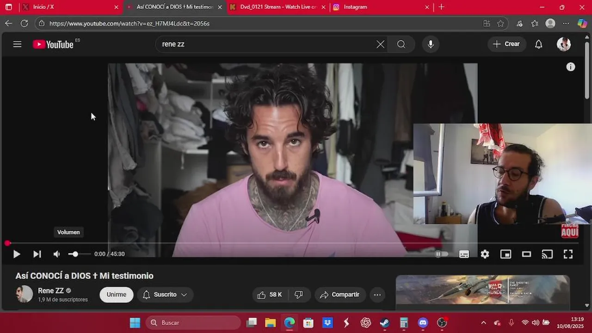Open Edge media control music icon
The image size is (592, 333).
point(519,23)
